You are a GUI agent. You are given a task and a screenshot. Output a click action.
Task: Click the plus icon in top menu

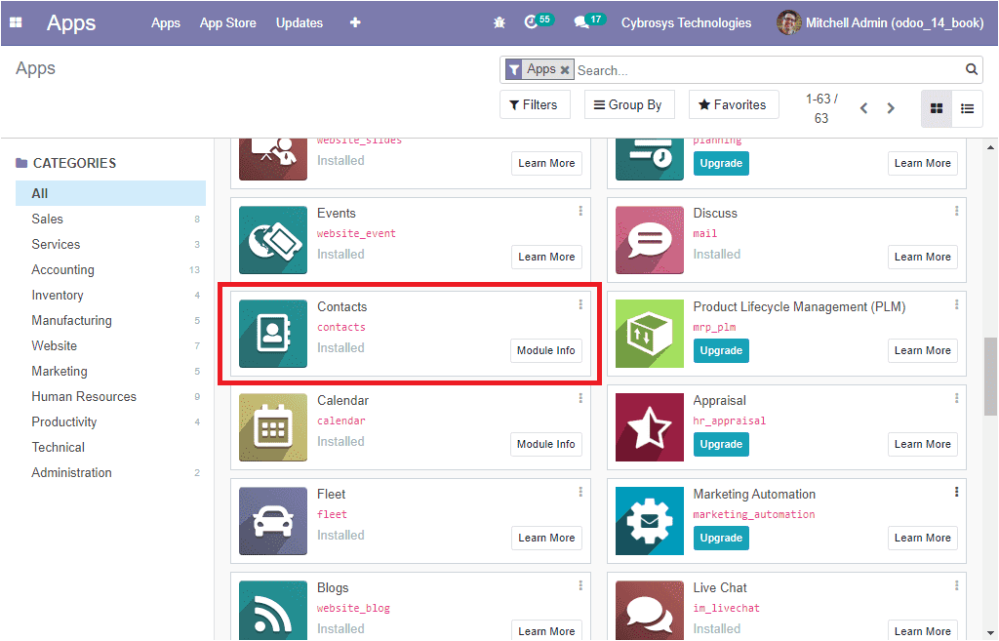pyautogui.click(x=355, y=23)
